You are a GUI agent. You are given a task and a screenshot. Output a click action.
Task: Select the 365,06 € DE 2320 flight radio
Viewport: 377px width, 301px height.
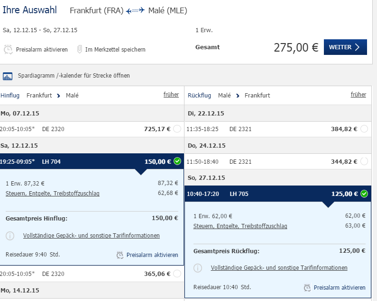177,274
